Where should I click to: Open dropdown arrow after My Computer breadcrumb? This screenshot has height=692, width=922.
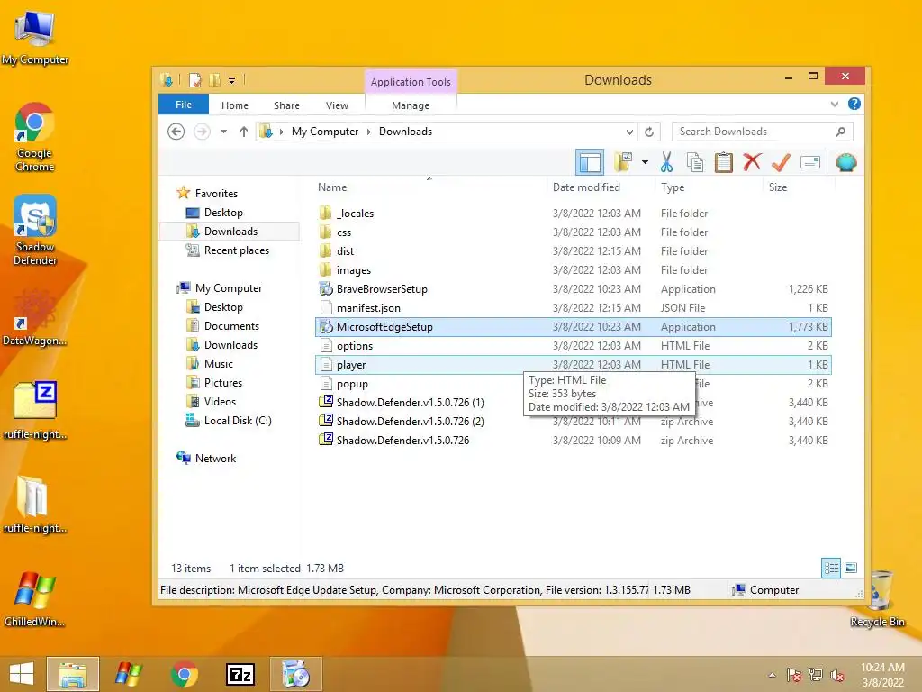(x=368, y=132)
